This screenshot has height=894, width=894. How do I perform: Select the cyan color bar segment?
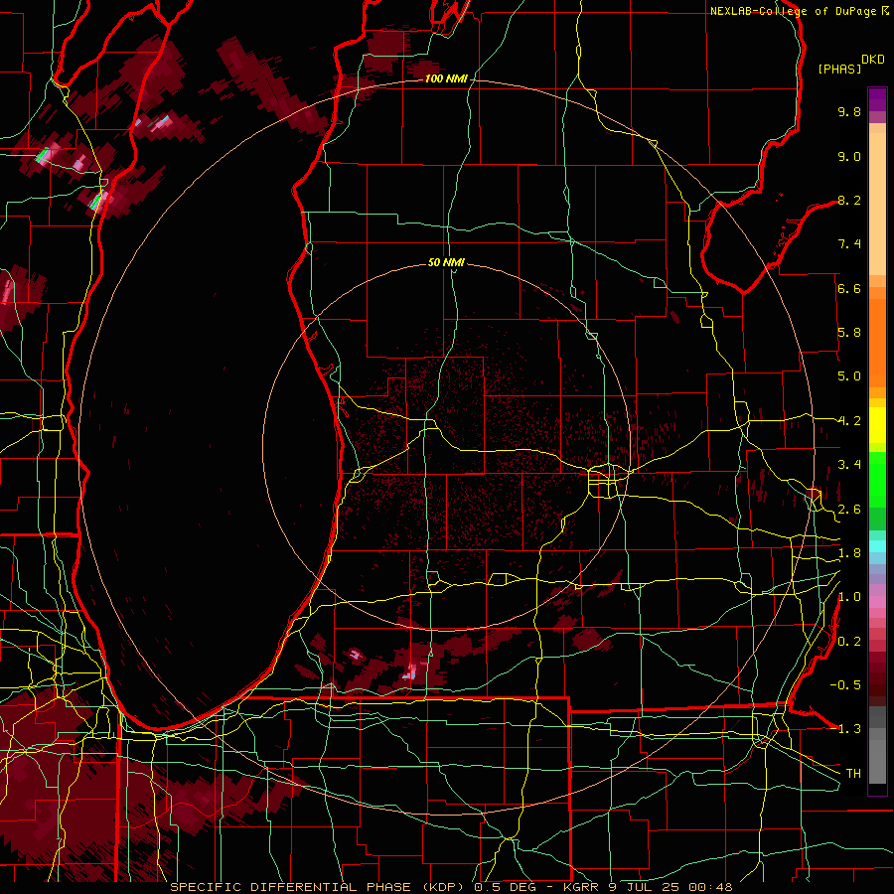click(x=877, y=546)
